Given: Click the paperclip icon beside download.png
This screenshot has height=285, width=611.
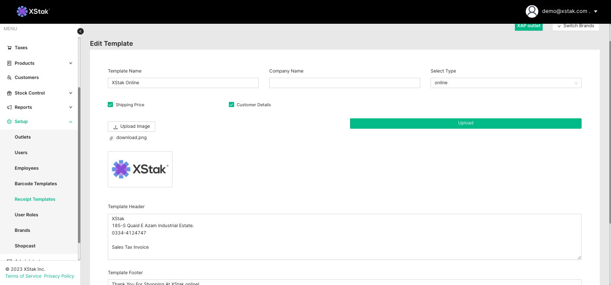Looking at the screenshot, I should [111, 138].
